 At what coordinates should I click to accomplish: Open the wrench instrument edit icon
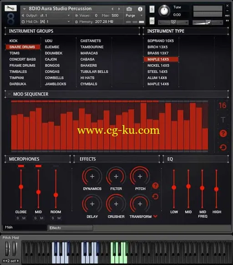click(x=10, y=8)
